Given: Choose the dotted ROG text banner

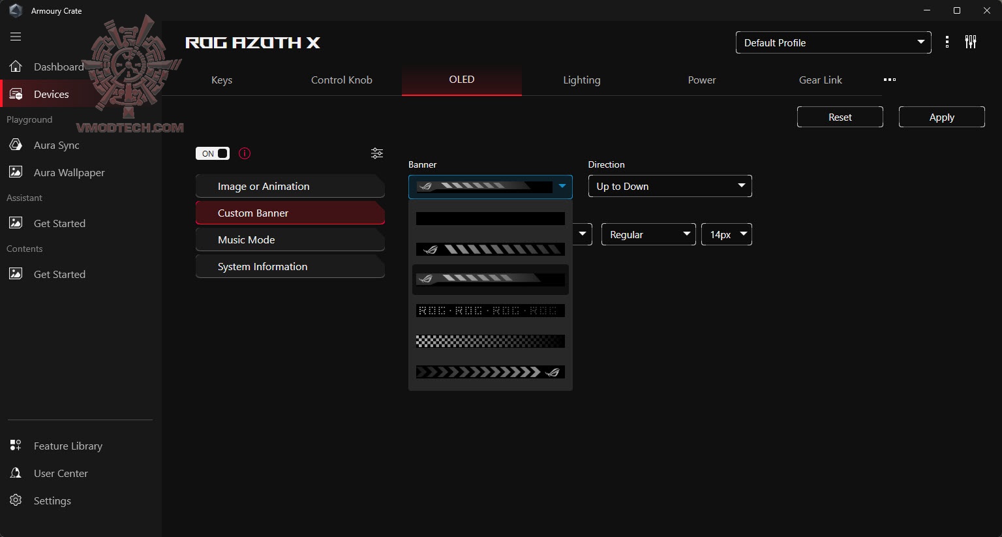Looking at the screenshot, I should tap(491, 311).
